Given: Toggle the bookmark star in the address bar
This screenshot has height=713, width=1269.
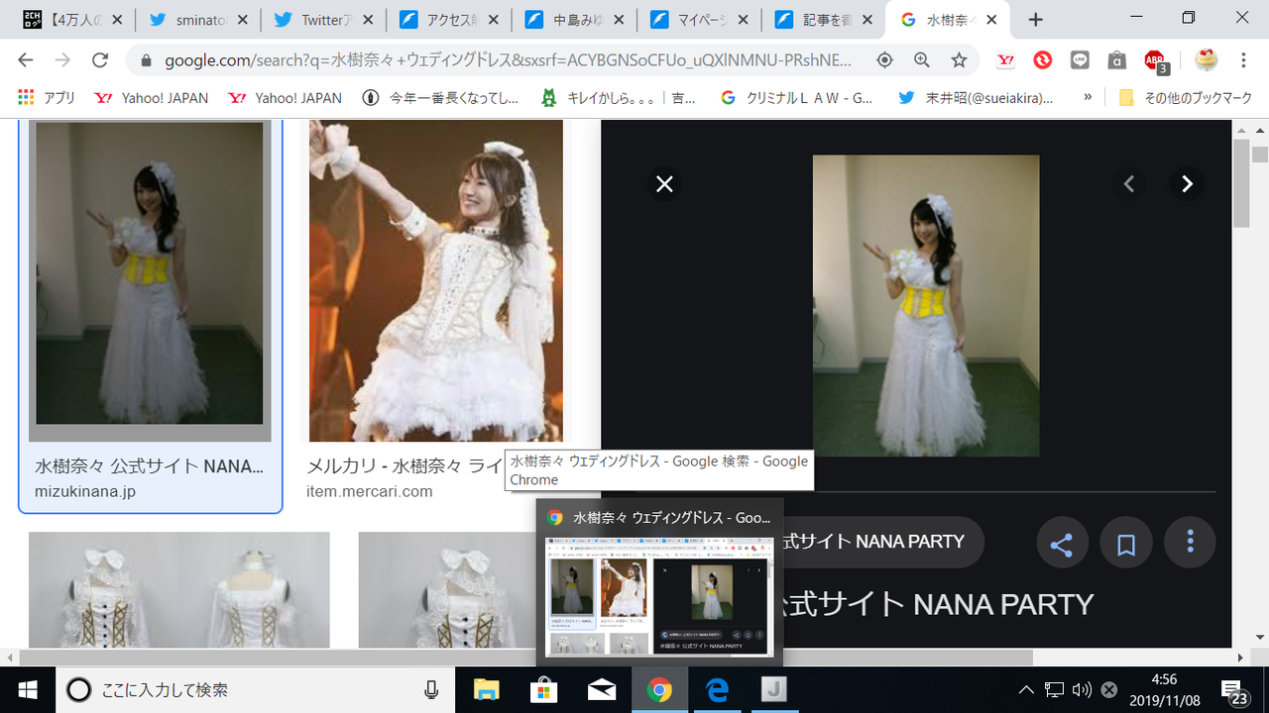Looking at the screenshot, I should (x=958, y=59).
